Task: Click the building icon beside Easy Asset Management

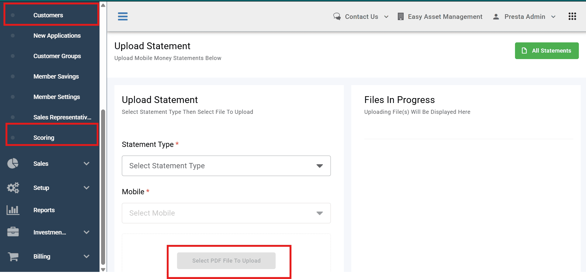Action: tap(401, 16)
